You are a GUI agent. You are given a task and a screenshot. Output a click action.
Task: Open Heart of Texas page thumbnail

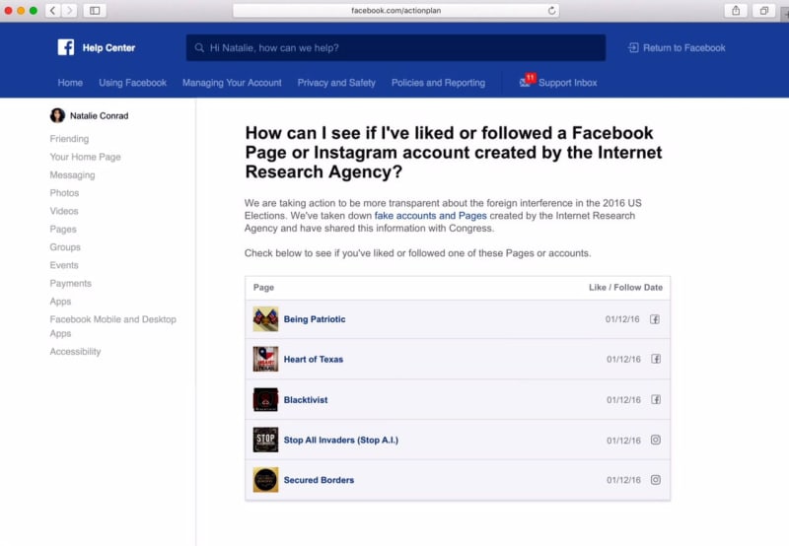click(x=265, y=359)
